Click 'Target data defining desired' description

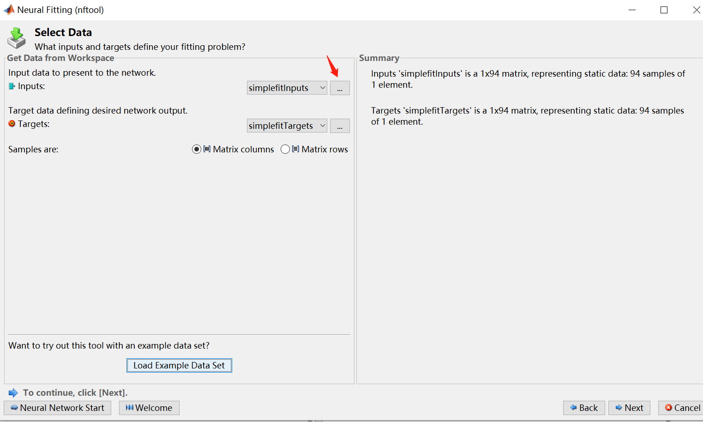98,110
